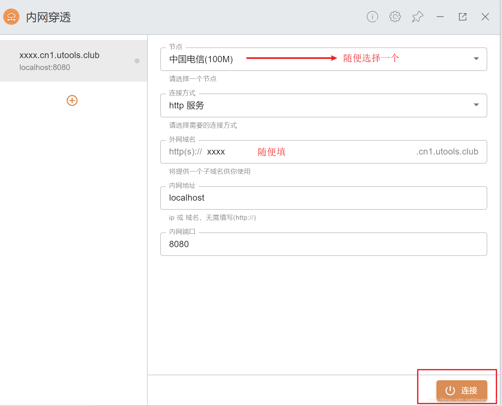The height and width of the screenshot is (406, 502).
Task: Select the xxxx.cn1.utools.club tunnel entry
Action: click(73, 61)
